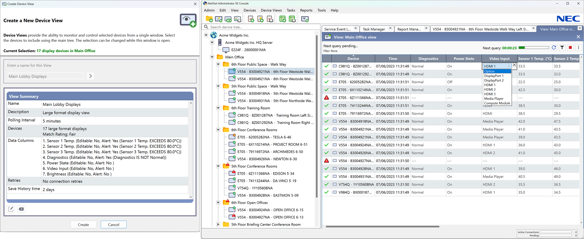Click the green checkmark on V984Q row

(x=326, y=192)
